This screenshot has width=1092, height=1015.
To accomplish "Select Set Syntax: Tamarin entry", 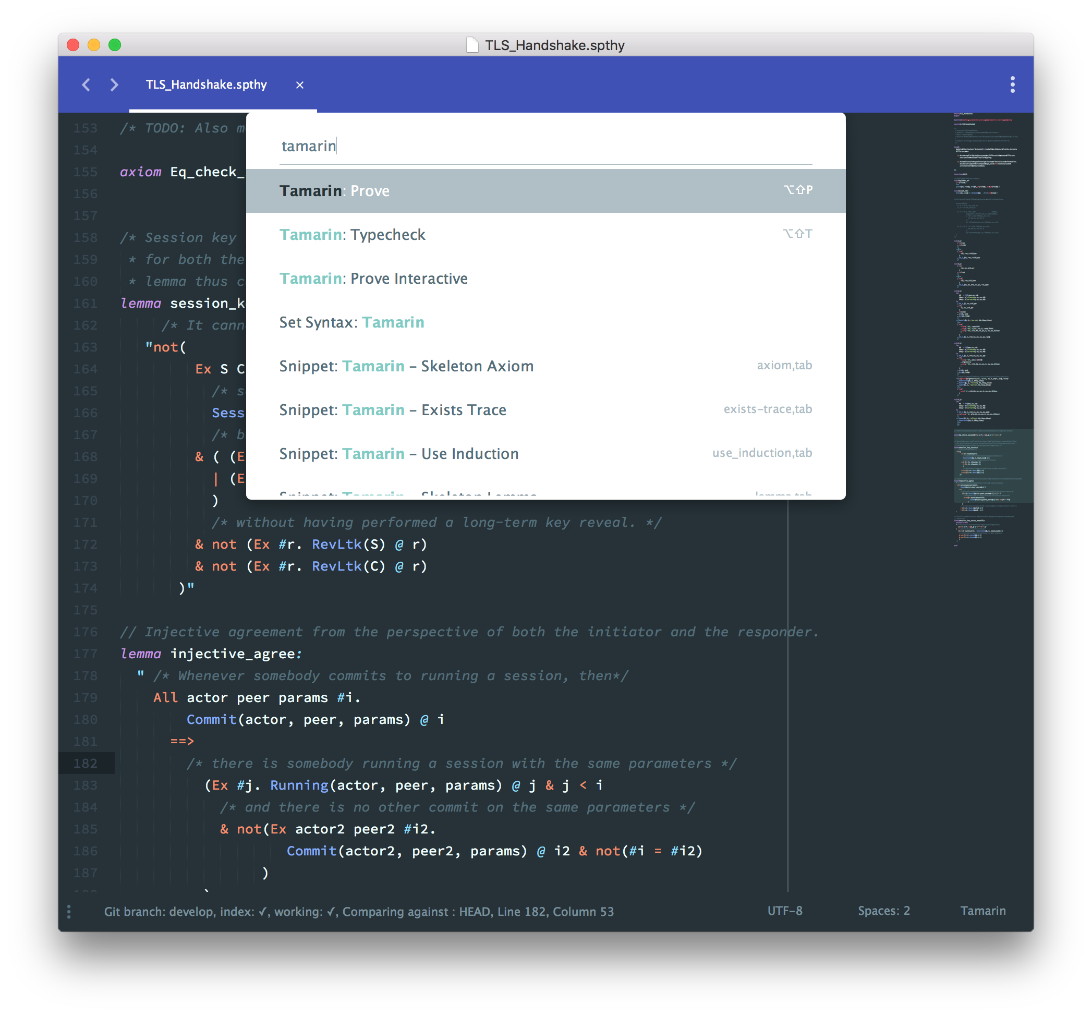I will point(545,322).
